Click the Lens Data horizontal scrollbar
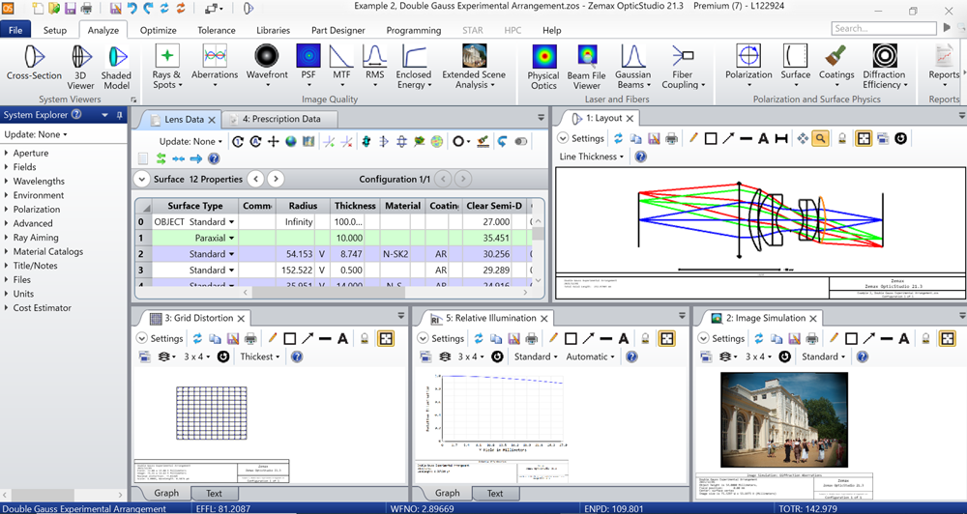967x514 pixels. tap(338, 292)
